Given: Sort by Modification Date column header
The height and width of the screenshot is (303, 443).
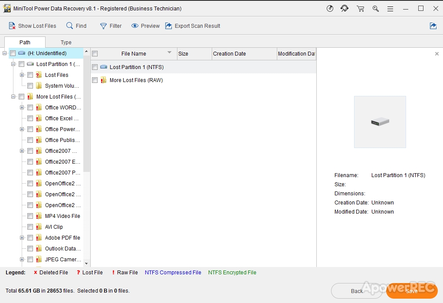Looking at the screenshot, I should point(296,54).
